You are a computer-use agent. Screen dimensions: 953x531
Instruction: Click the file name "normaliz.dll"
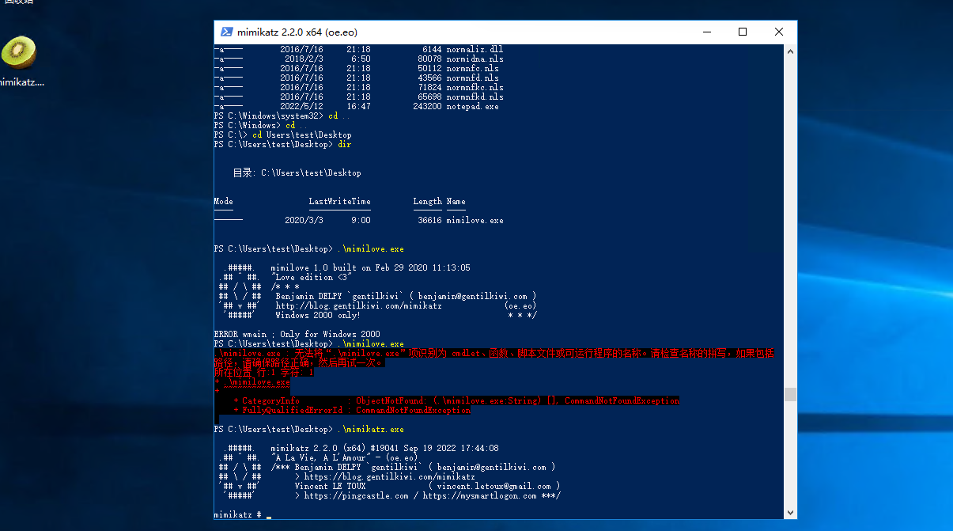point(475,49)
